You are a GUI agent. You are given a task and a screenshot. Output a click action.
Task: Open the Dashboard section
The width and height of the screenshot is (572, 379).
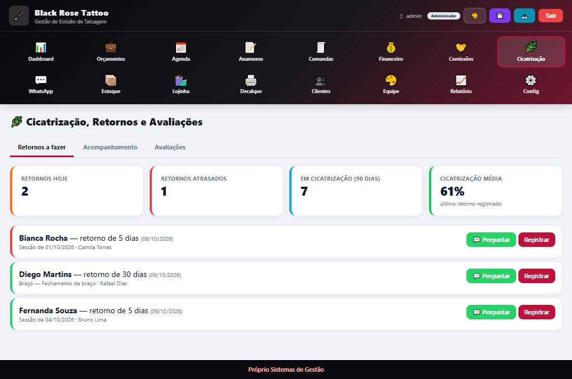point(41,52)
